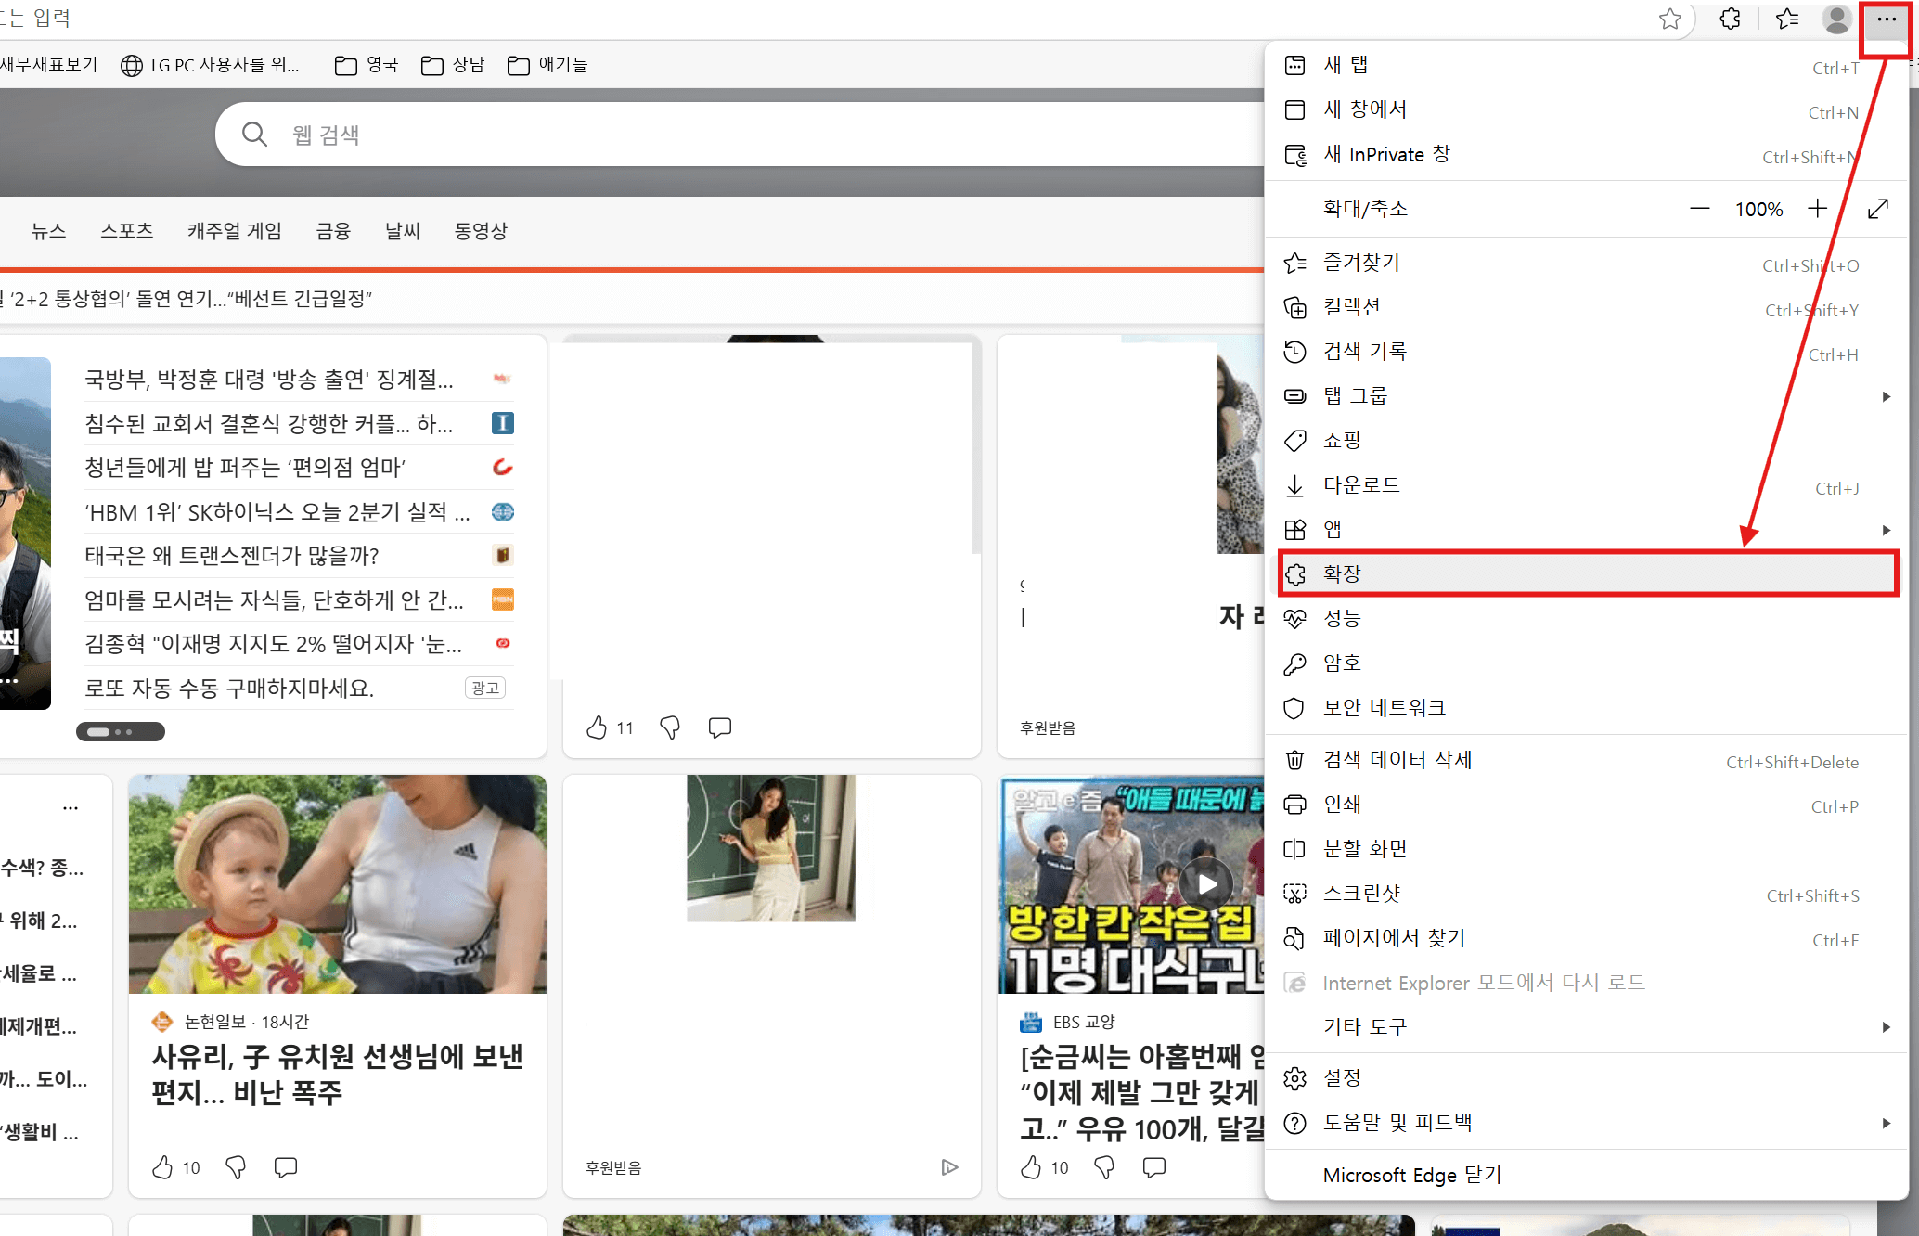
Task: Click the carousel page indicator dots
Action: pyautogui.click(x=121, y=732)
